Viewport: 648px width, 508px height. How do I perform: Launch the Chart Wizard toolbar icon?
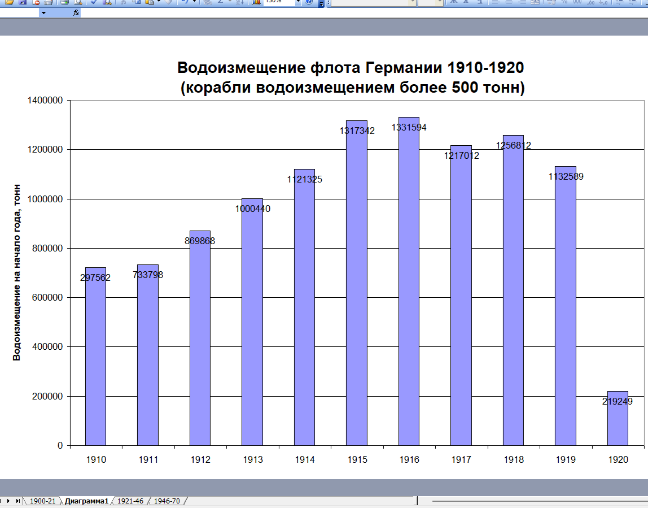256,2
